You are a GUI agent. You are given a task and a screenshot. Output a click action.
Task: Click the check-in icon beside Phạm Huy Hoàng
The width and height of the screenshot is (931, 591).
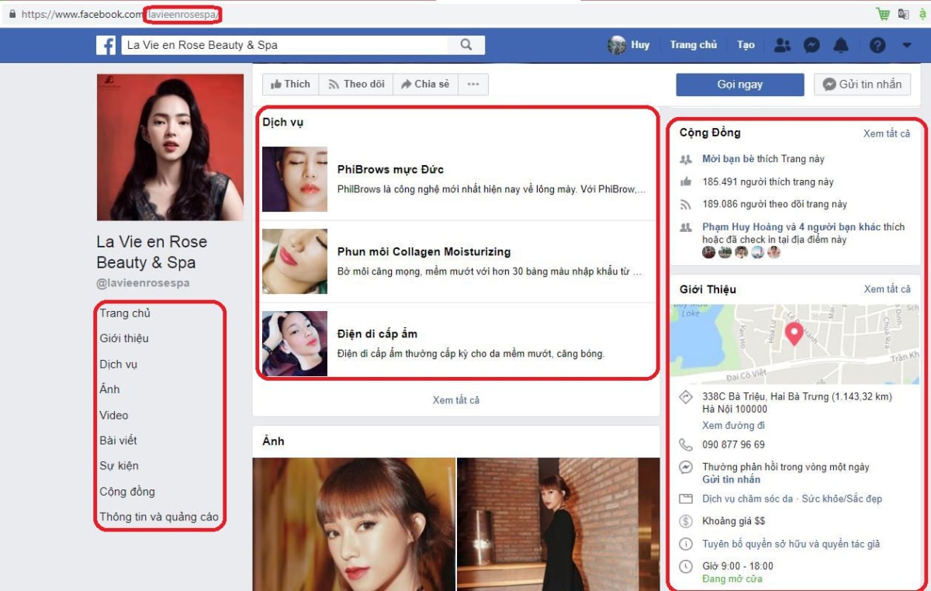pos(686,227)
